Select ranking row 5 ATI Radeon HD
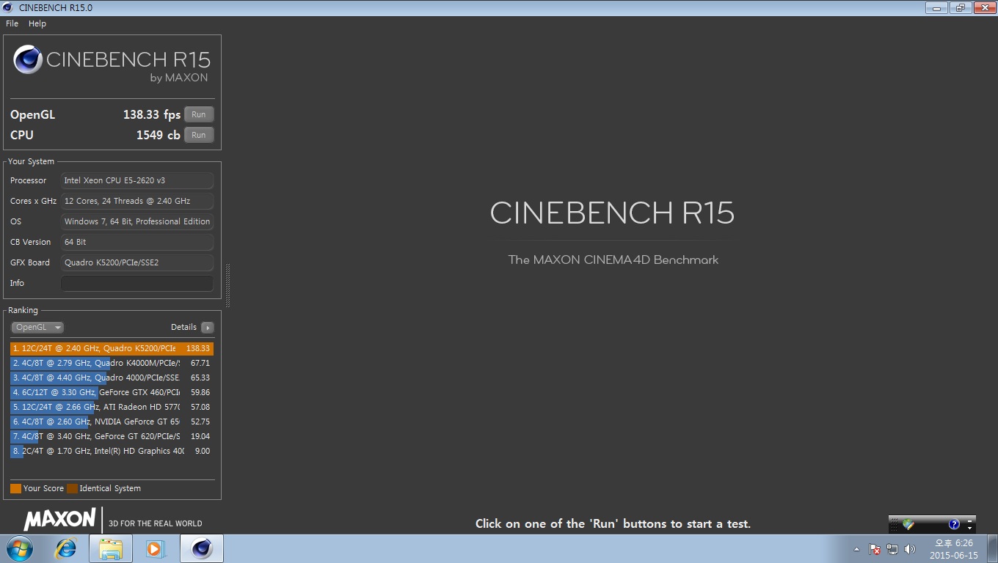 [x=112, y=407]
